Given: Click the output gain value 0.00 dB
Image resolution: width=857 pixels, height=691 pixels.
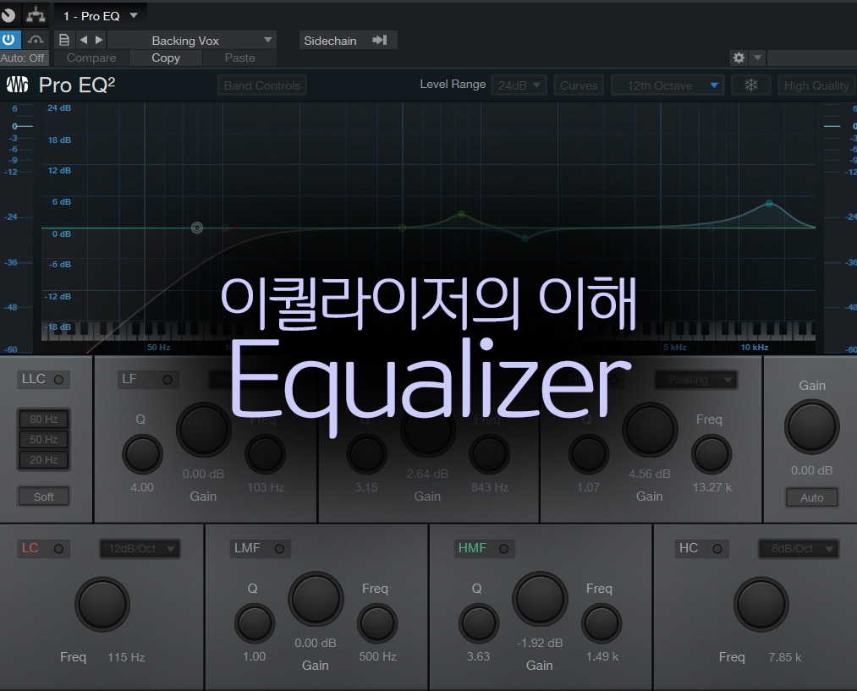Looking at the screenshot, I should (x=811, y=470).
